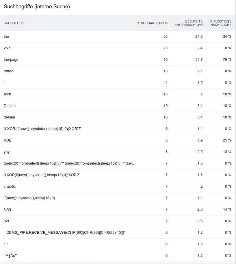Click the 'Suchbegriffe (interne Suche)' widget title
This screenshot has height=264, width=236.
point(37,6)
